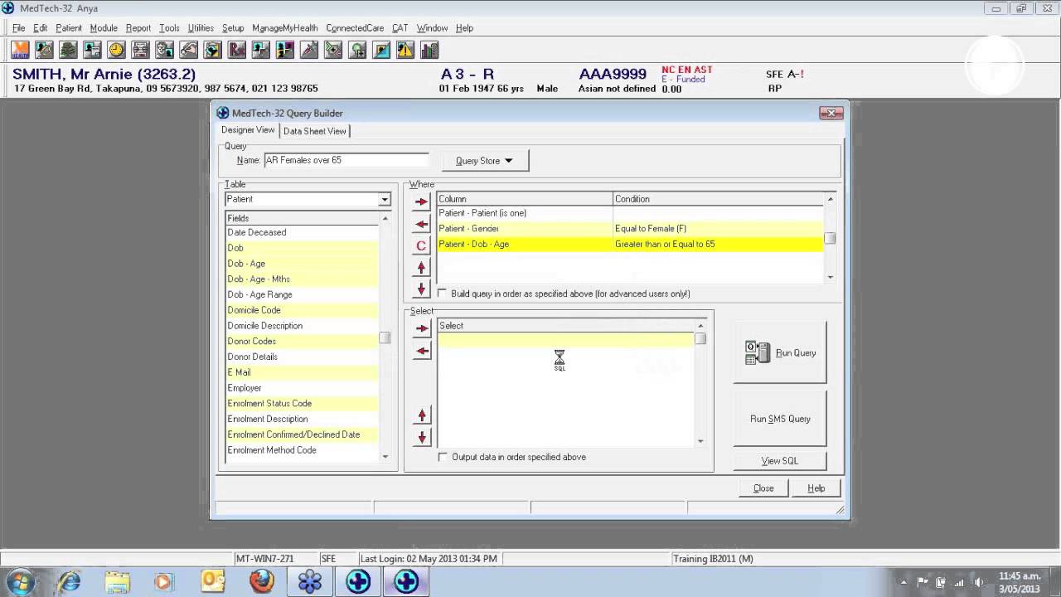Click Where grid scroll-down arrow
Viewport: 1061px width, 597px height.
(x=830, y=278)
